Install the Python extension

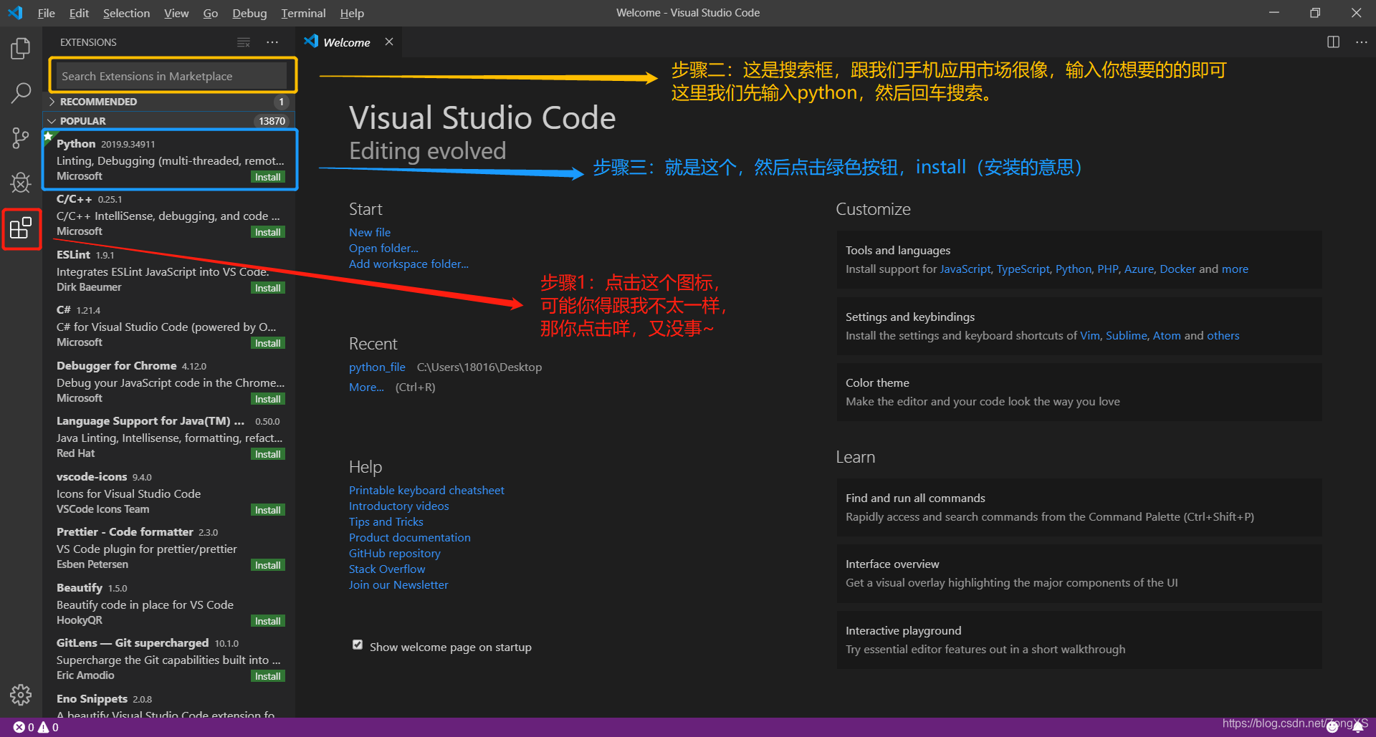[268, 177]
